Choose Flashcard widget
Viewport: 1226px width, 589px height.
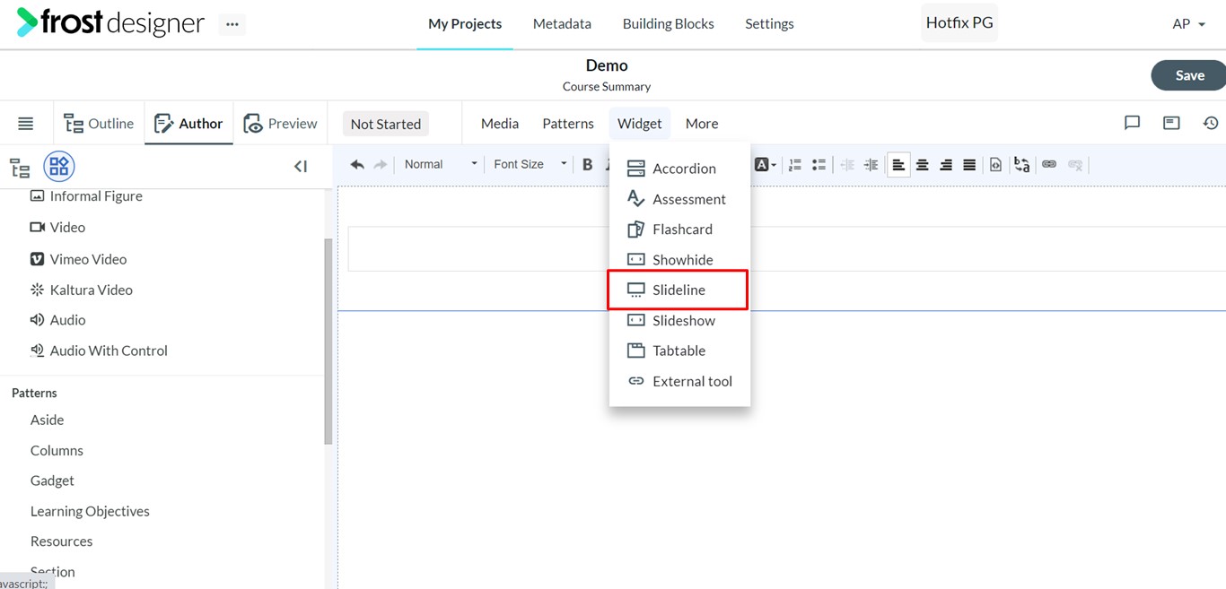point(679,230)
